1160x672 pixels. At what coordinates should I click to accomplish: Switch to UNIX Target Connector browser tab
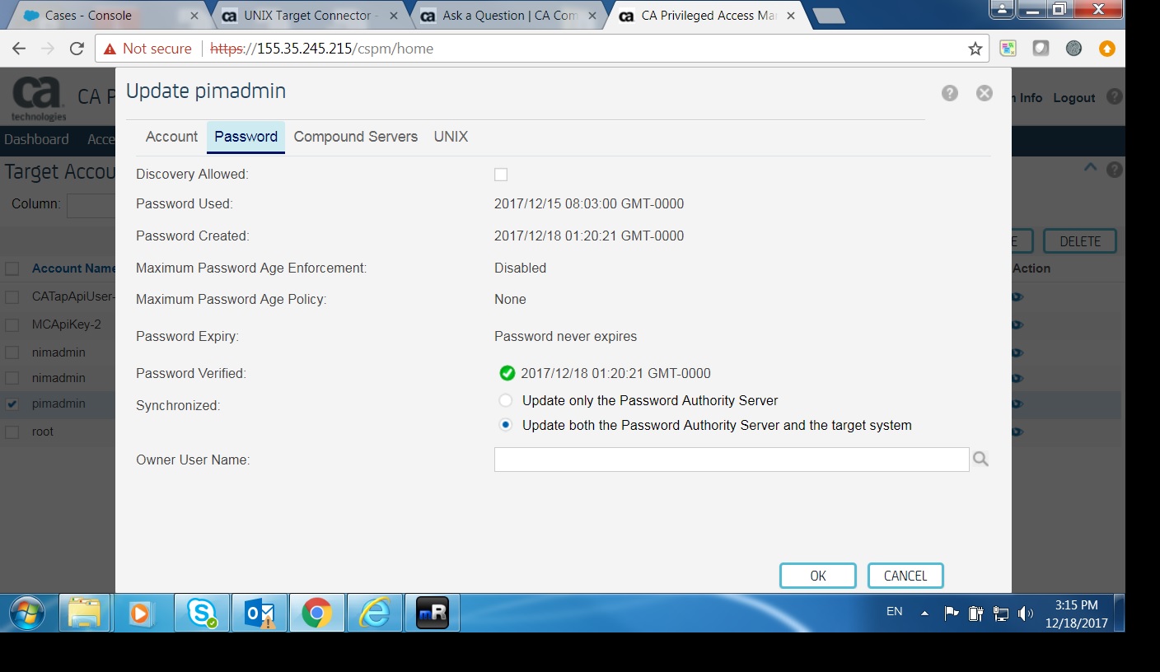tap(311, 15)
